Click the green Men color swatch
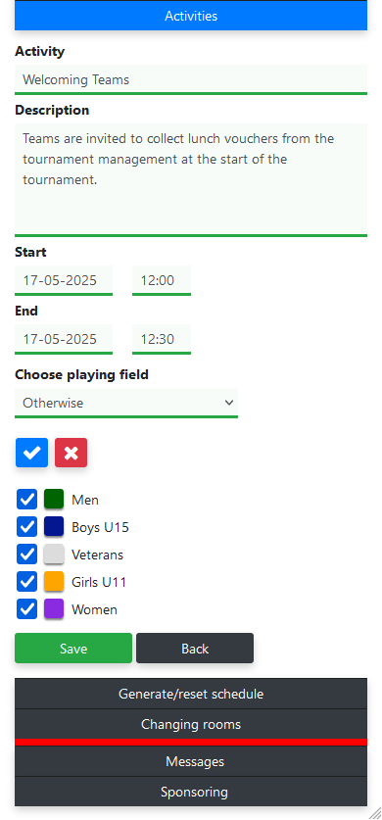 click(x=54, y=499)
